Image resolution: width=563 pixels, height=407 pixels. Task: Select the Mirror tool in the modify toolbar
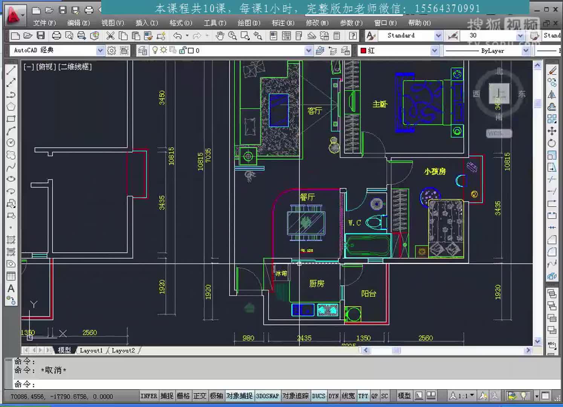coord(551,95)
